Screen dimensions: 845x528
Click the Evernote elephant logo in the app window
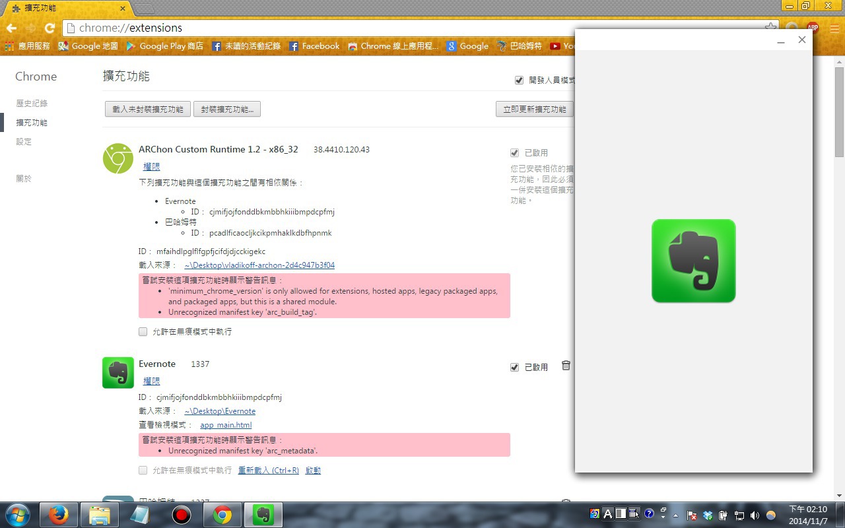(x=693, y=261)
